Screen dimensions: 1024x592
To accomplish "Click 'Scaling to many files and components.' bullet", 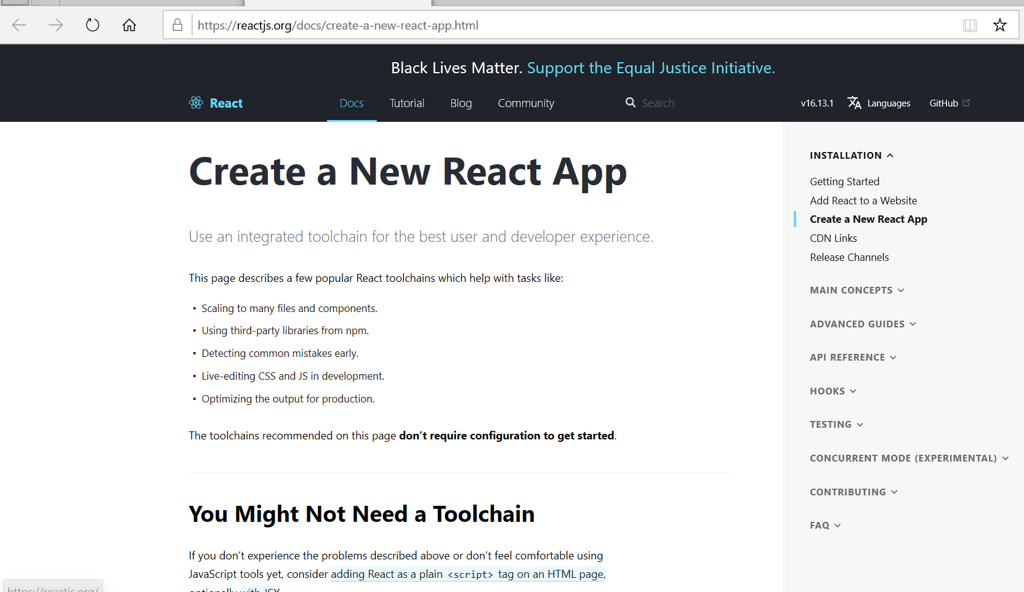I will [289, 308].
